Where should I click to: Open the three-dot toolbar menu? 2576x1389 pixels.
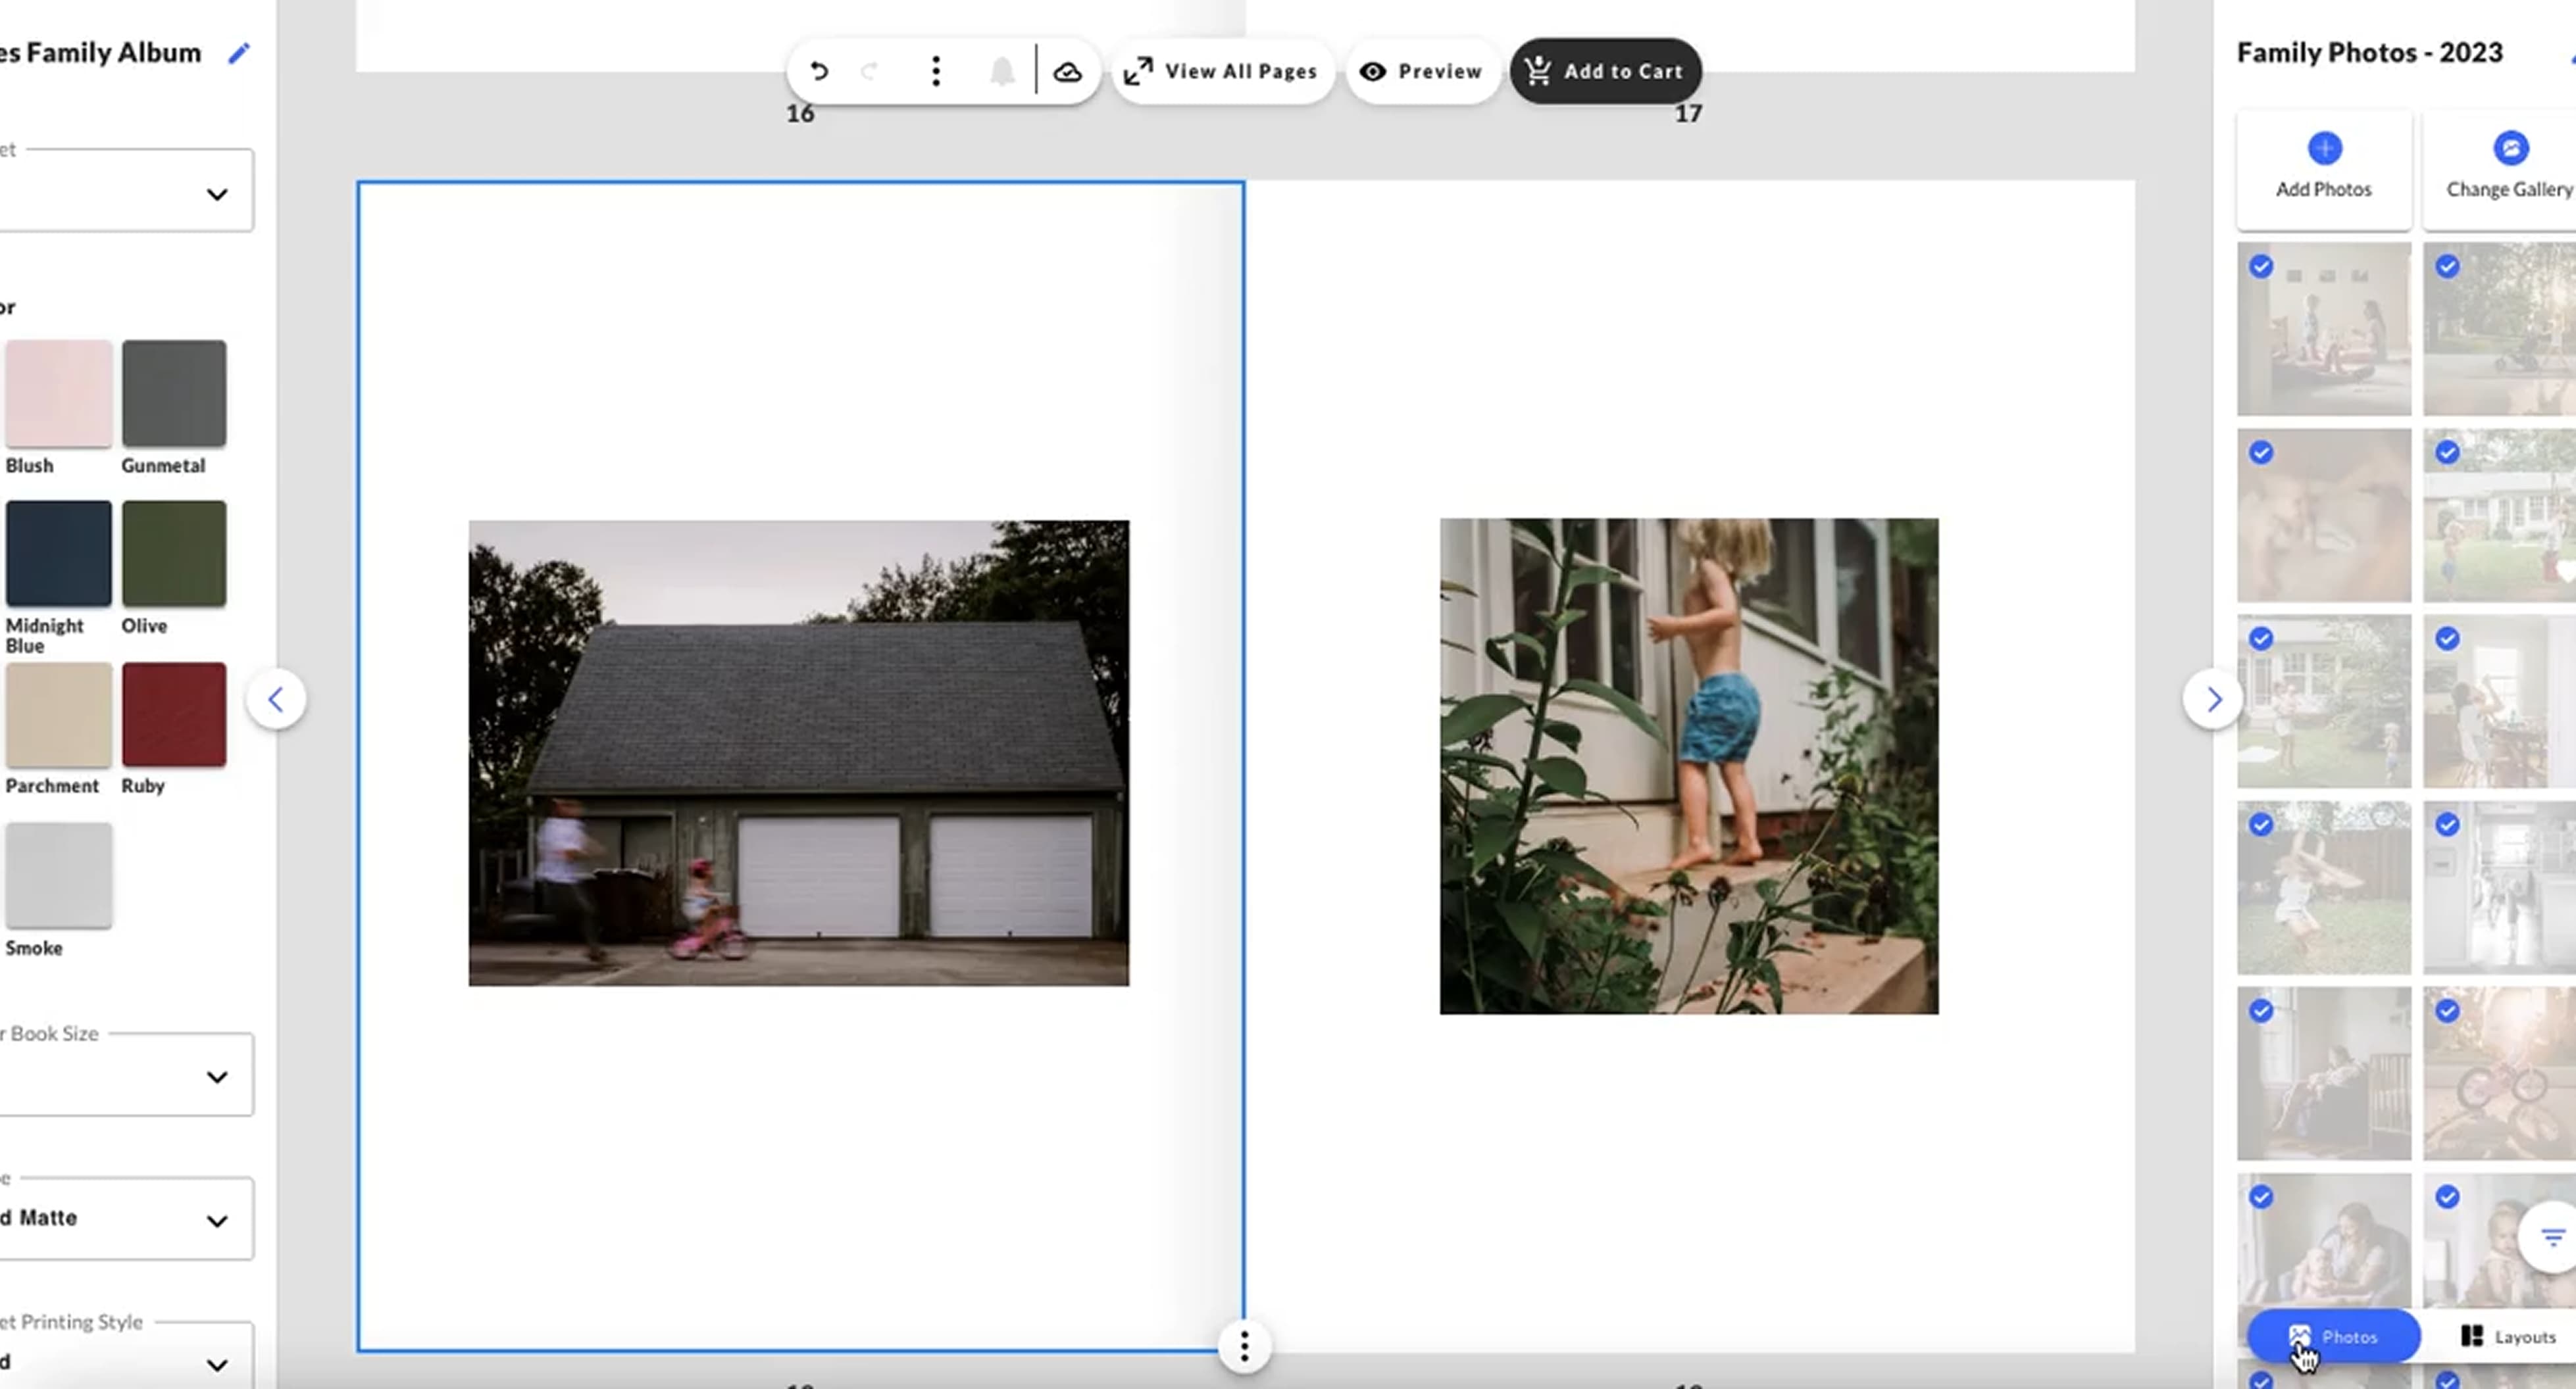pos(935,71)
